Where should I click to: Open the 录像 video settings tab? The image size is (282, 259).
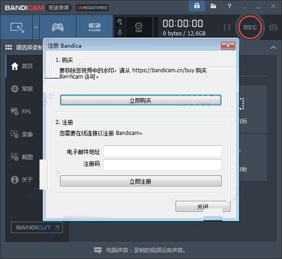click(x=22, y=134)
